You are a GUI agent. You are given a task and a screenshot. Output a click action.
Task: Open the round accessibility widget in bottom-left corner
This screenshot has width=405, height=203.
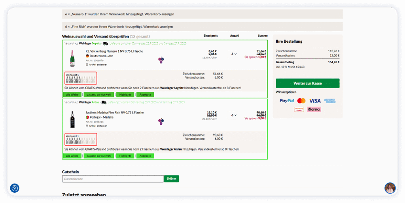(15, 188)
